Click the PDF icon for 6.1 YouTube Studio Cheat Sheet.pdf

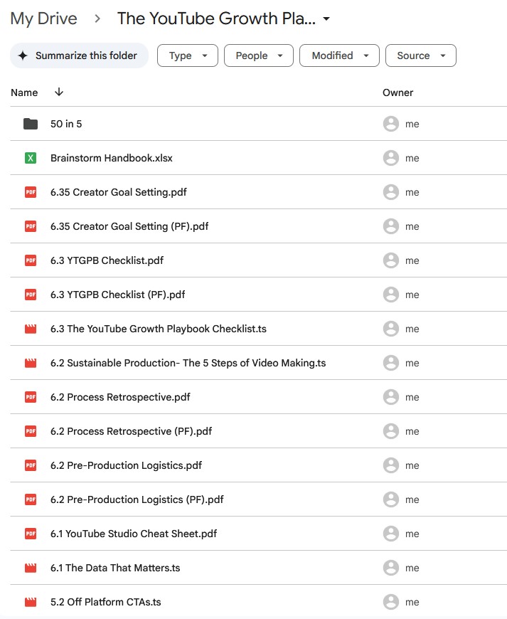click(30, 534)
